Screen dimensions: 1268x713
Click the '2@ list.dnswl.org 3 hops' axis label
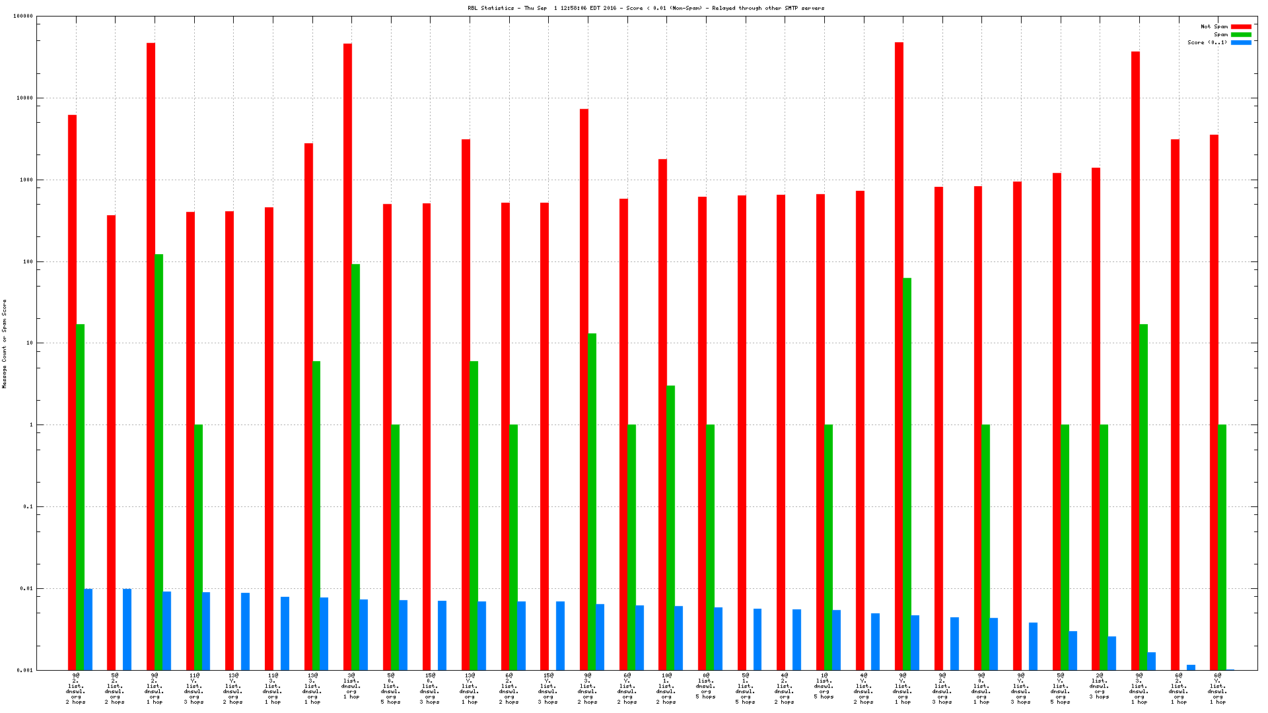click(1099, 686)
